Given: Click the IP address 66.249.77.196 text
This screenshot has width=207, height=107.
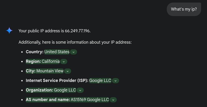Looking at the screenshot, I should (77, 31).
